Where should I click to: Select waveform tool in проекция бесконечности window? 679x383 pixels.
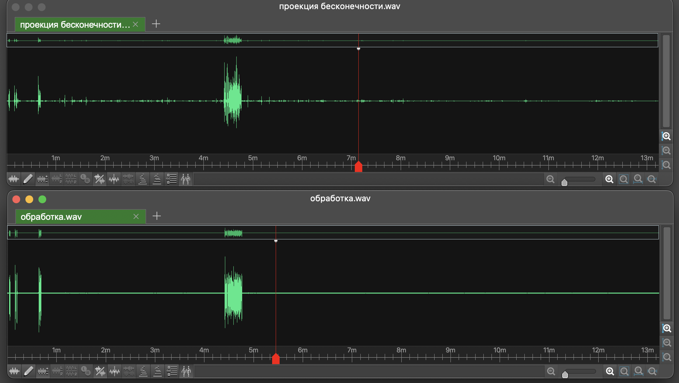coord(14,179)
